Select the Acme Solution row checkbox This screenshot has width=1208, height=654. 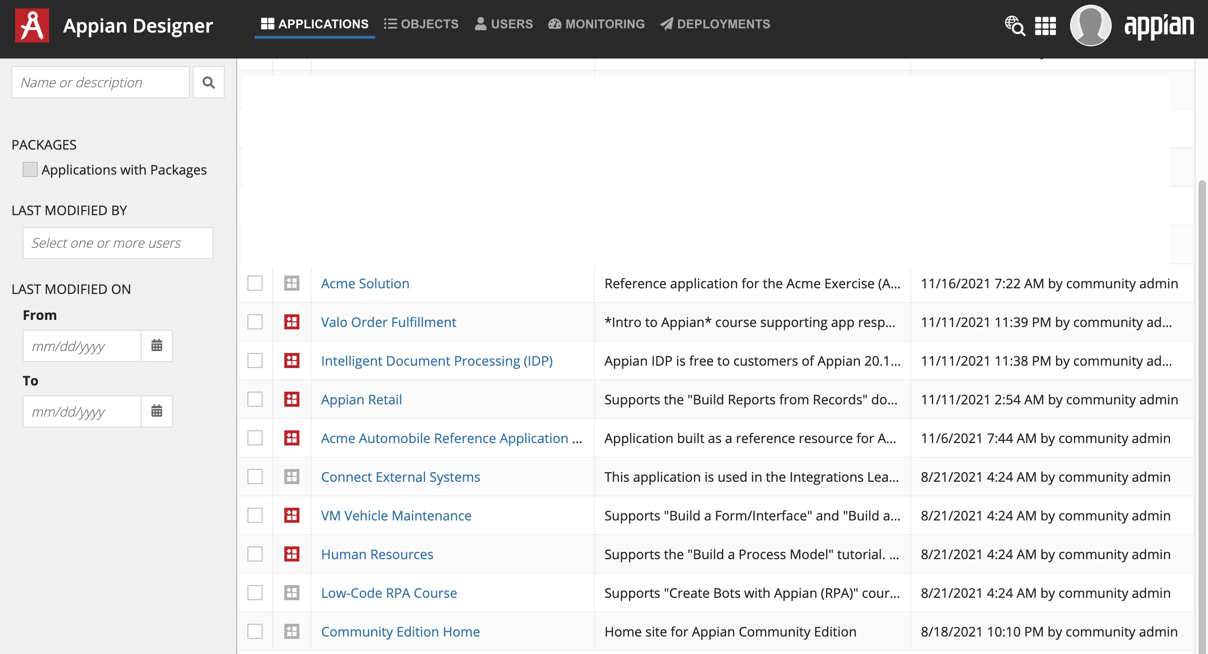pyautogui.click(x=255, y=283)
